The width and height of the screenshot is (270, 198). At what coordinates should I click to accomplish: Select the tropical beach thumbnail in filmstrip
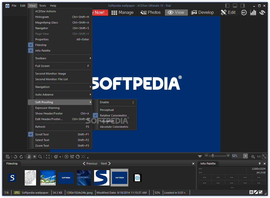[x=48, y=178]
